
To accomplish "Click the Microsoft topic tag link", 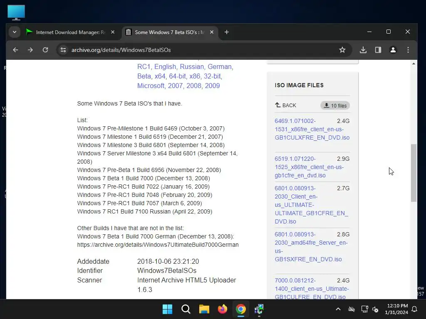I will (x=151, y=86).
